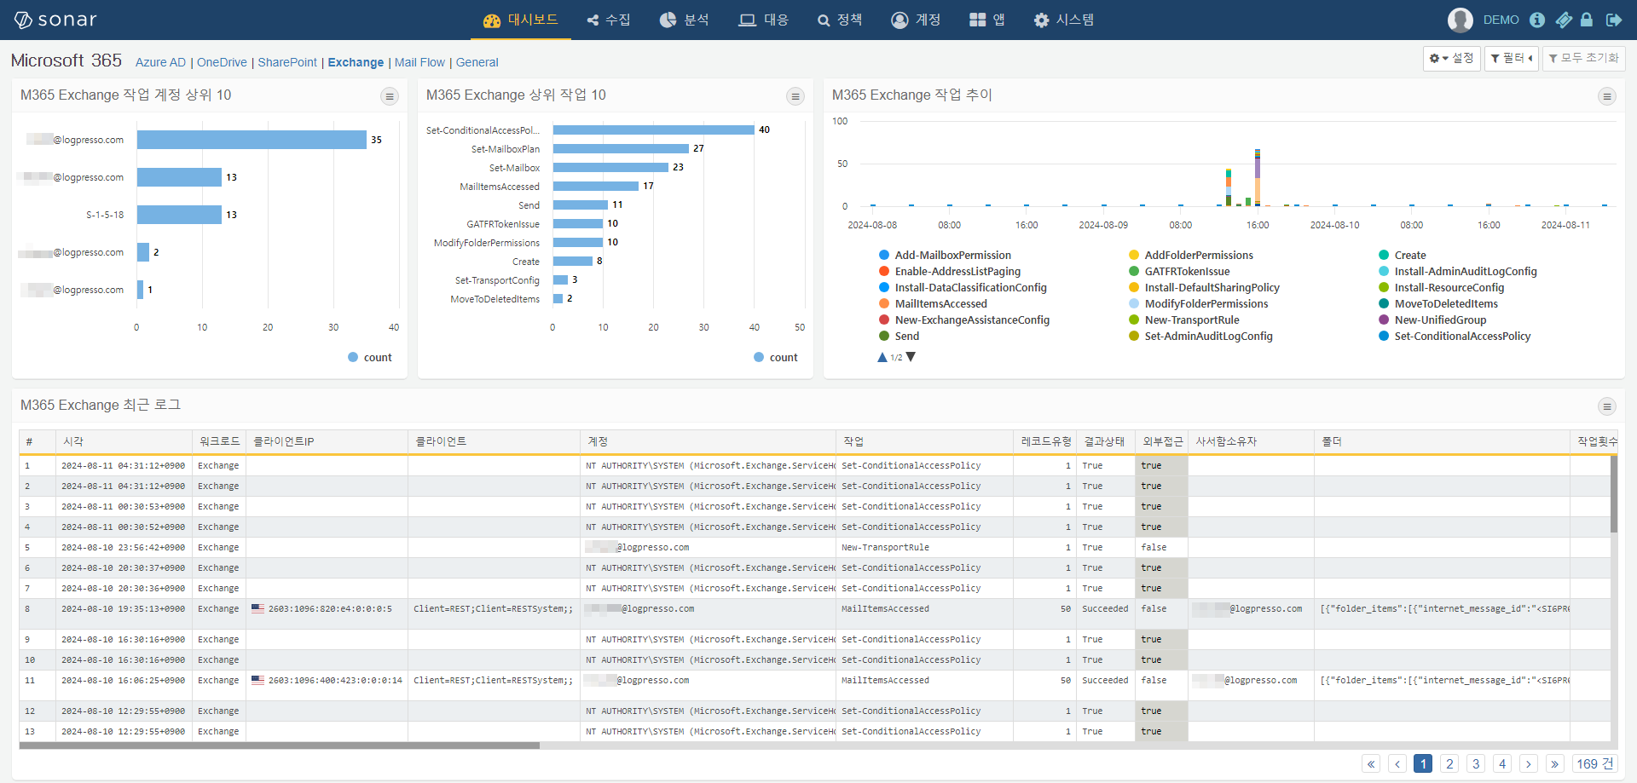
Task: Go to first page of log table
Action: point(1371,763)
